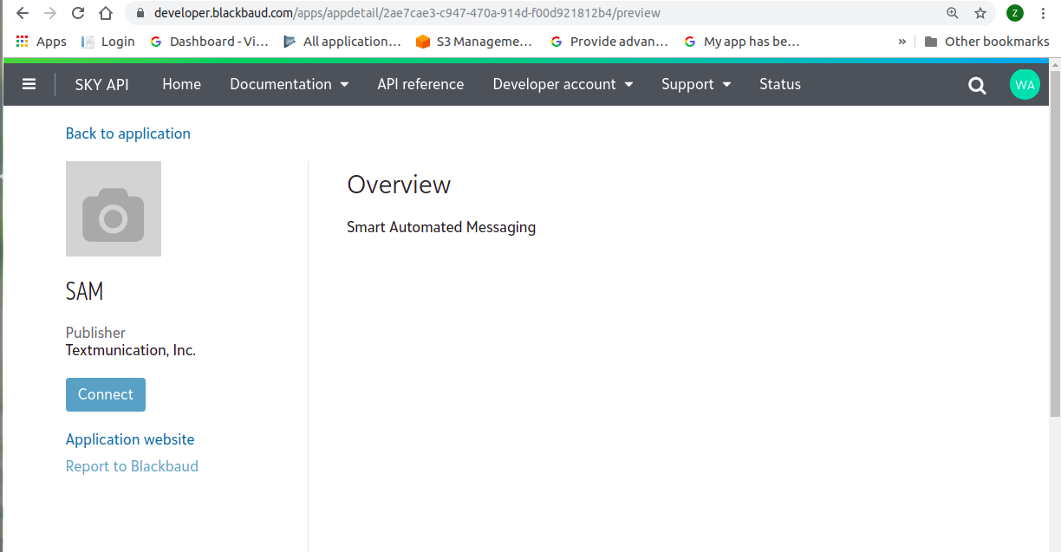Click Back to application link

click(x=128, y=133)
